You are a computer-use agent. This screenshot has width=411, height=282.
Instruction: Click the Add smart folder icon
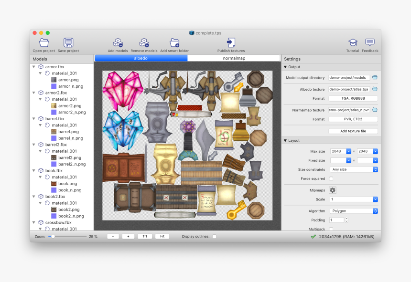174,42
